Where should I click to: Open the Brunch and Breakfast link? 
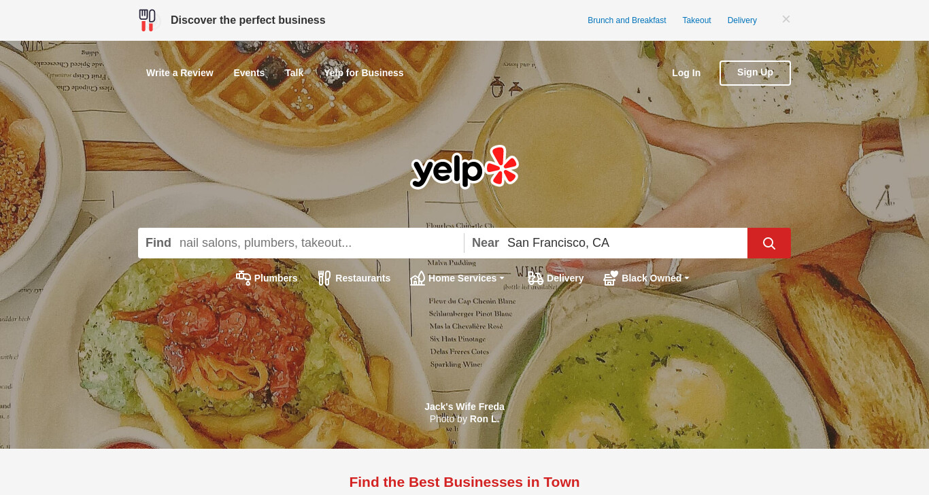tap(627, 20)
